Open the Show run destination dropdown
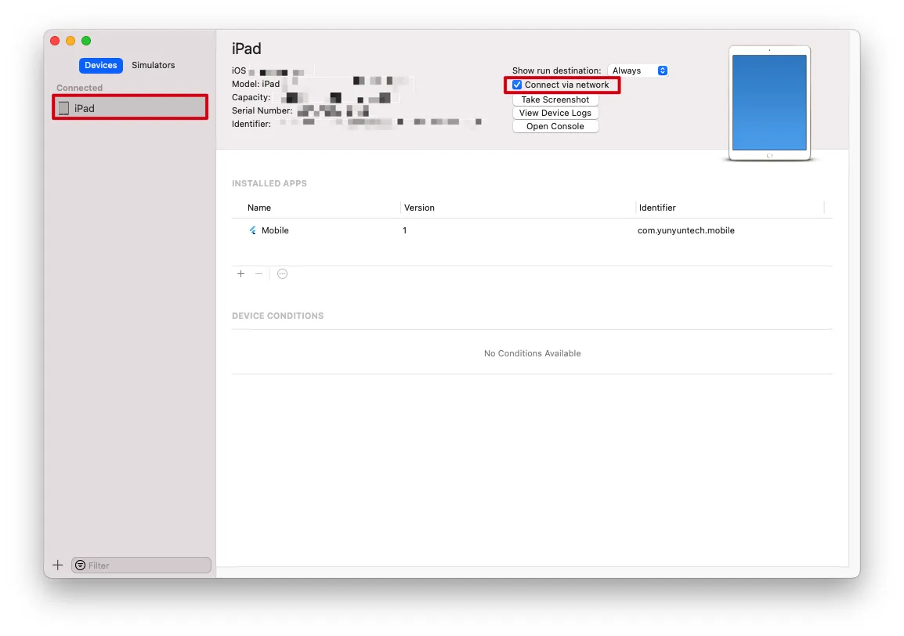The image size is (904, 636). (638, 70)
